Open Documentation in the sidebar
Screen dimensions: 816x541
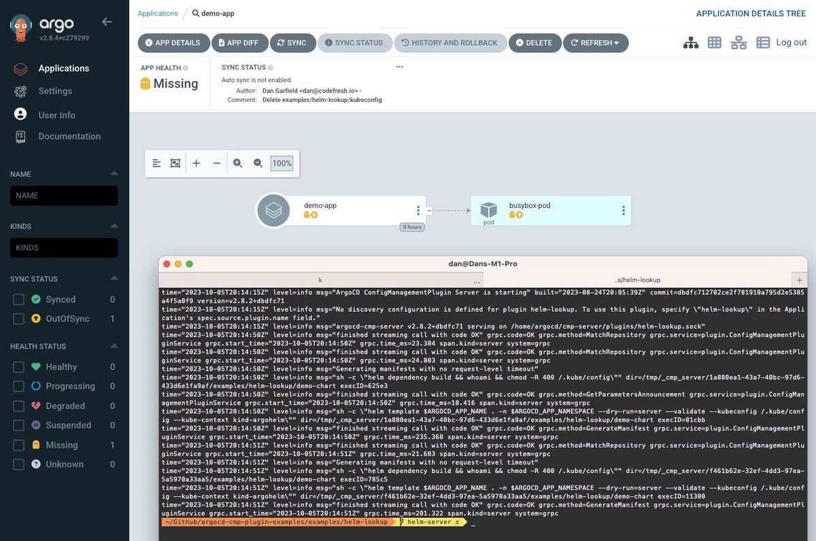[69, 137]
